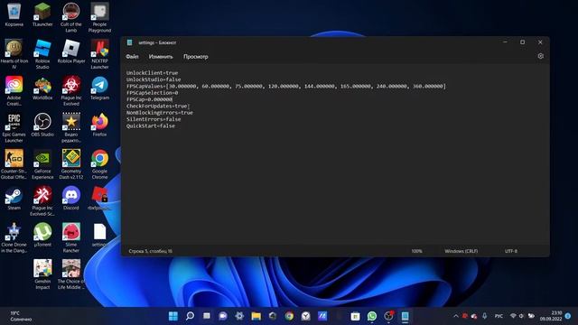Select Geometry Dash v2.112 desktop icon
Screen dimensions: 578x325
point(71,164)
